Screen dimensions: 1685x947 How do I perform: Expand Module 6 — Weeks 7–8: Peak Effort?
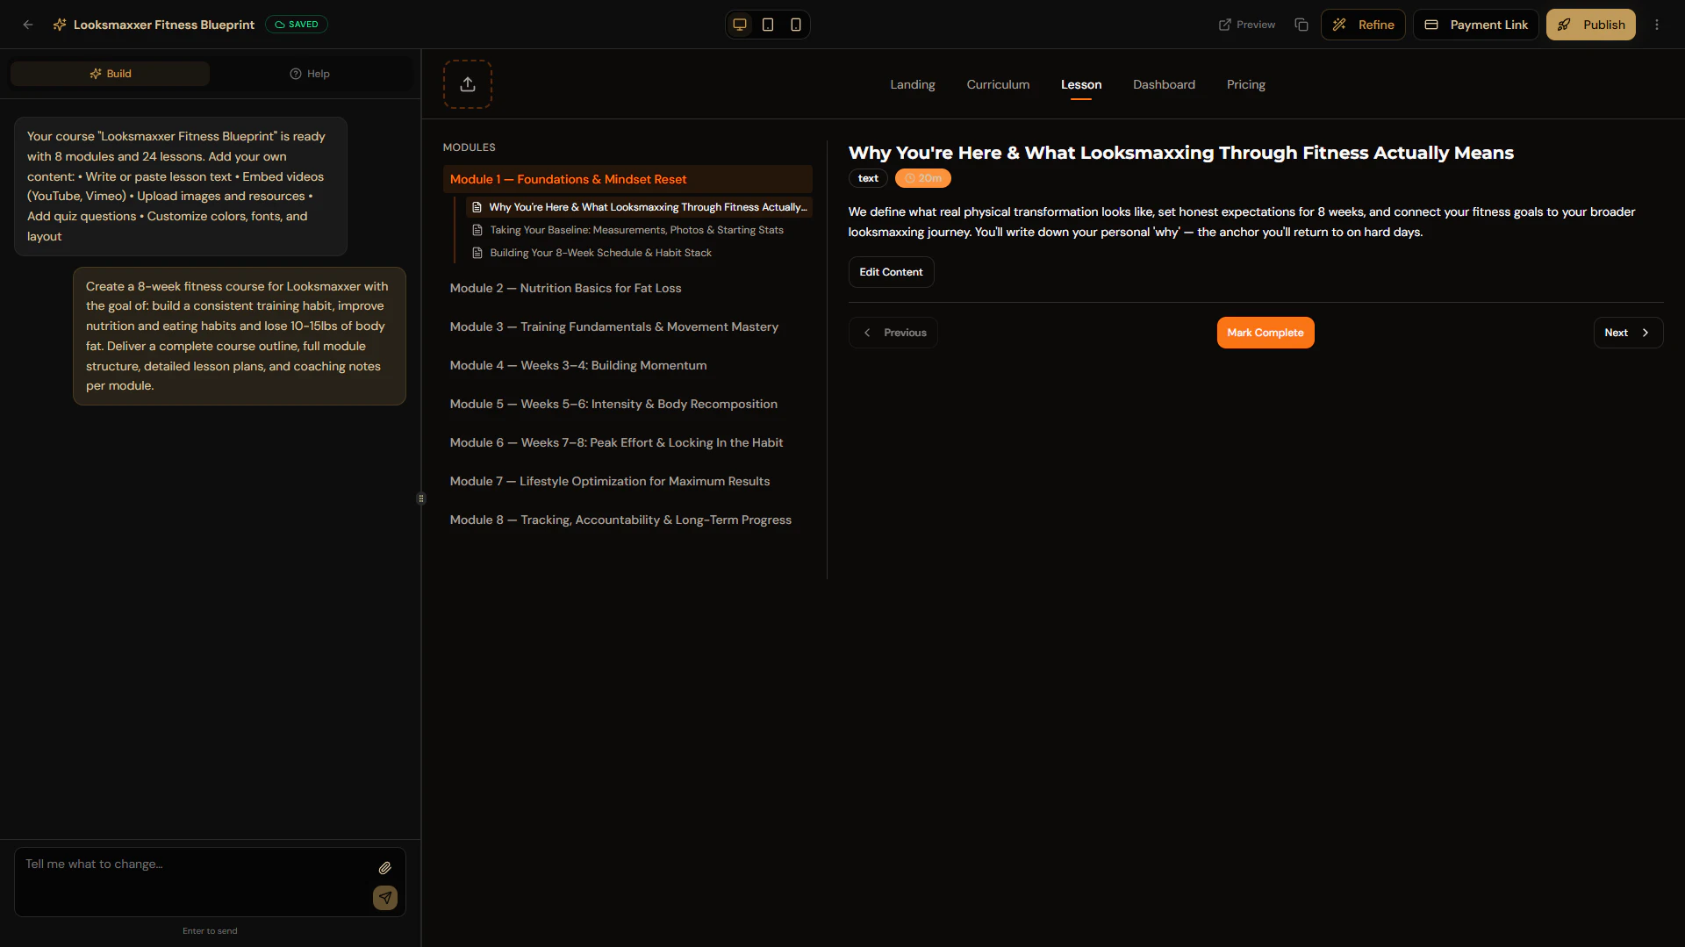click(627, 442)
